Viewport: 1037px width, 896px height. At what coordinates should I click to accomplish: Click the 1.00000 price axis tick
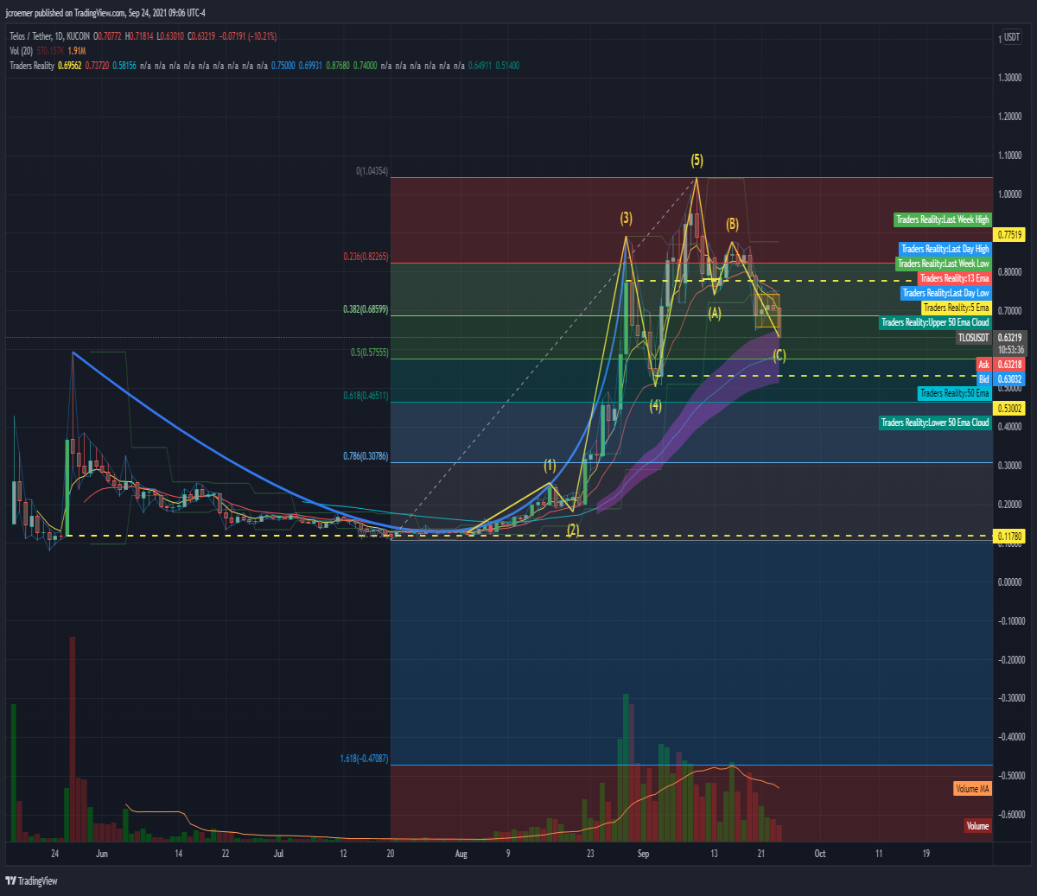[1009, 194]
